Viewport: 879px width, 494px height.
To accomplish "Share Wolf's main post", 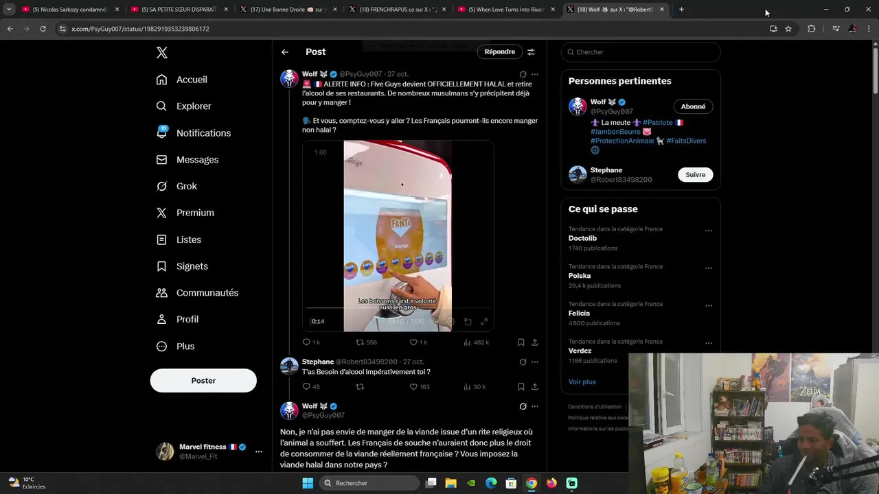I will point(535,342).
